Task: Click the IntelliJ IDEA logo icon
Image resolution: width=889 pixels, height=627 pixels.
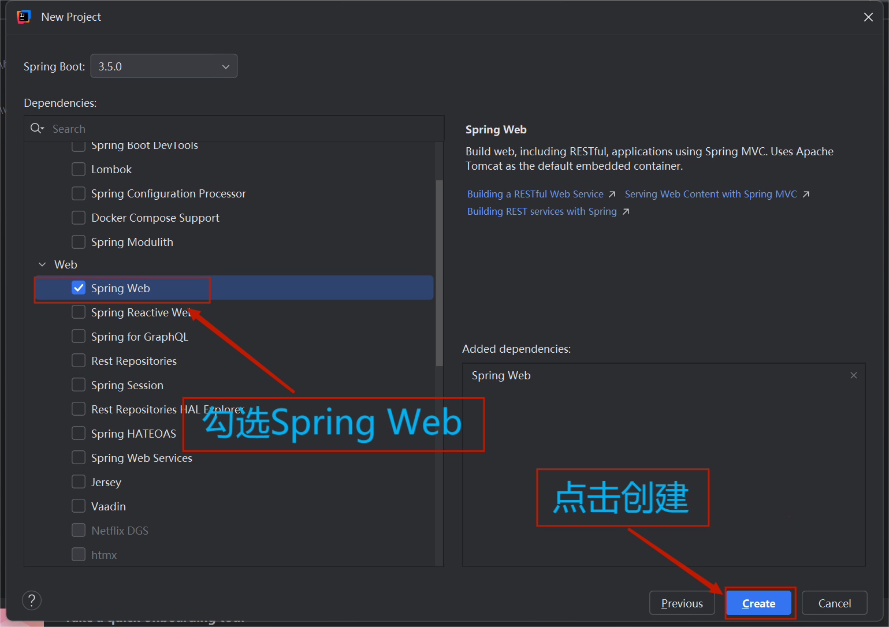Action: pos(24,17)
